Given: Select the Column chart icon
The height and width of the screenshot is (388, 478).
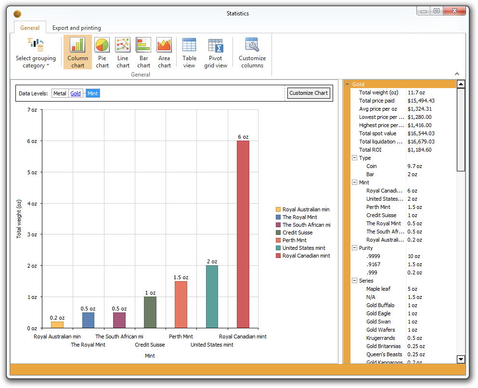Looking at the screenshot, I should (x=78, y=52).
